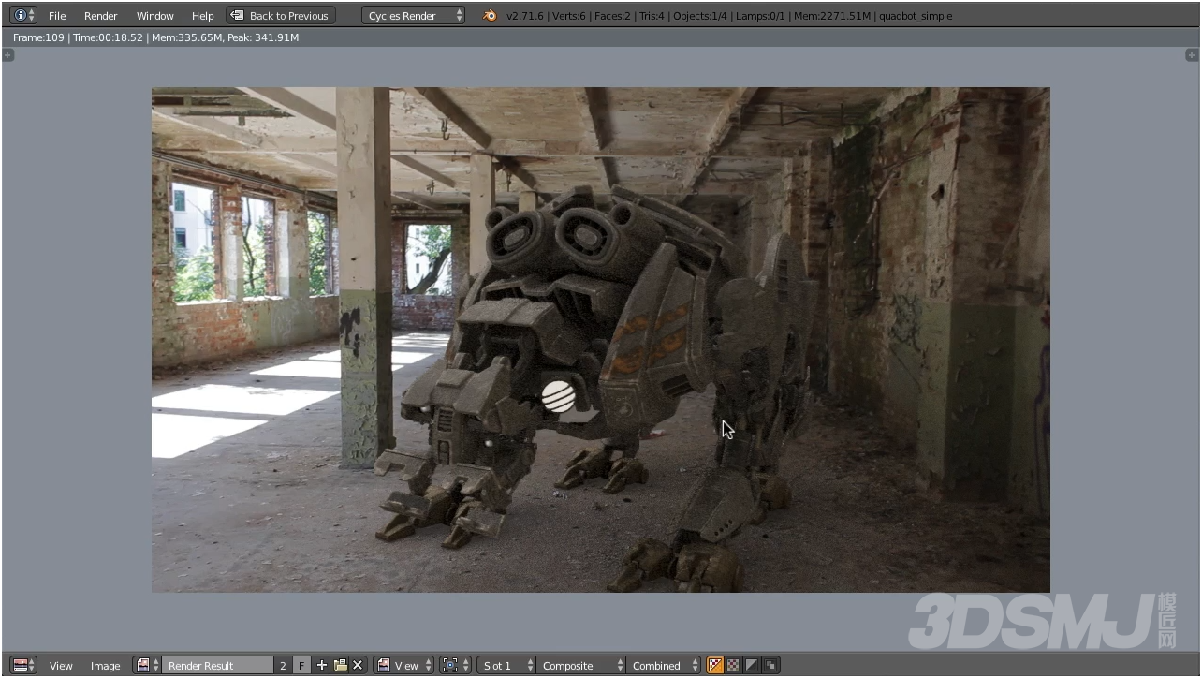Click Back to Previous button
This screenshot has width=1202, height=678.
point(281,16)
